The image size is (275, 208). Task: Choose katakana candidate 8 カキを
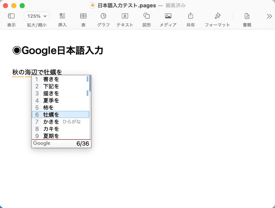pos(60,129)
